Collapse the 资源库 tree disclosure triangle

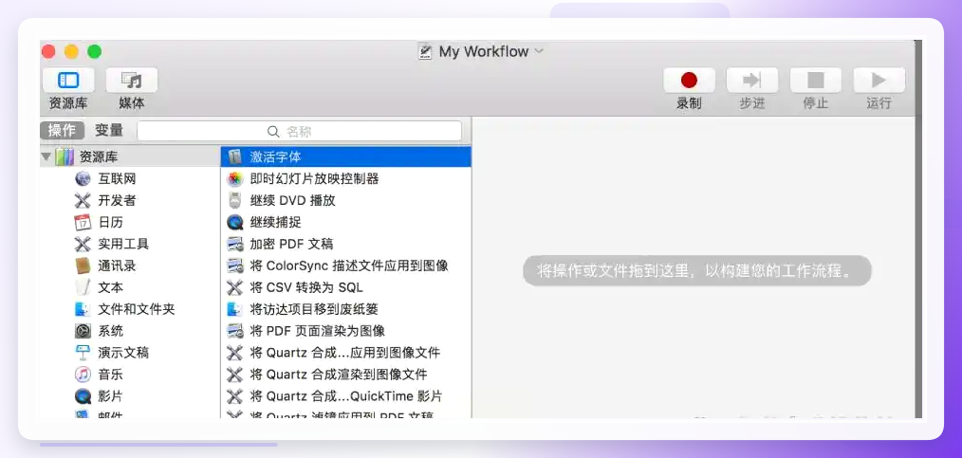click(x=46, y=157)
